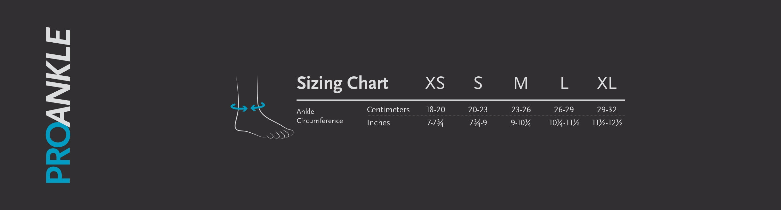The image size is (781, 210).
Task: Select the S size column header
Action: (x=478, y=83)
